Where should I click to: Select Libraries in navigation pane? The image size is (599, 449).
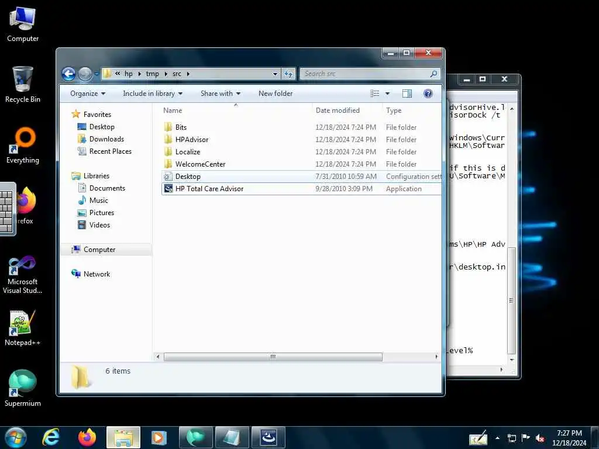point(97,175)
